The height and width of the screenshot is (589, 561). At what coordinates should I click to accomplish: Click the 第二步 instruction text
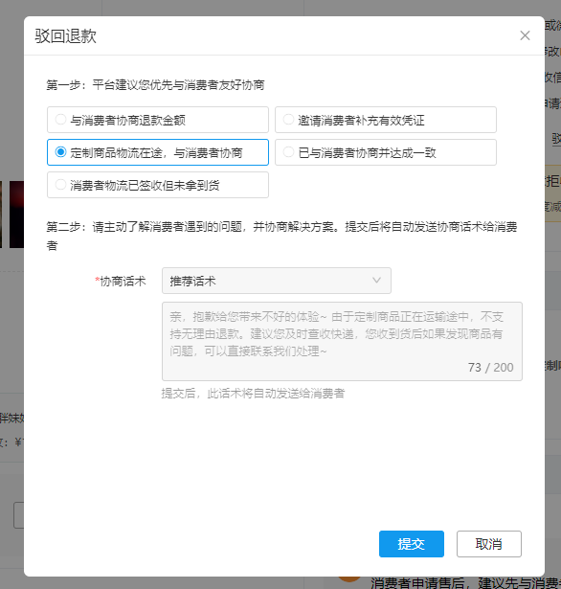281,236
